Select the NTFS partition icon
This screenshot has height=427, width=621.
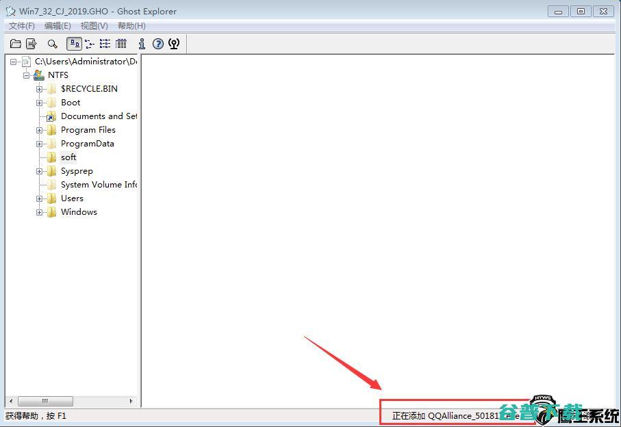tap(39, 75)
